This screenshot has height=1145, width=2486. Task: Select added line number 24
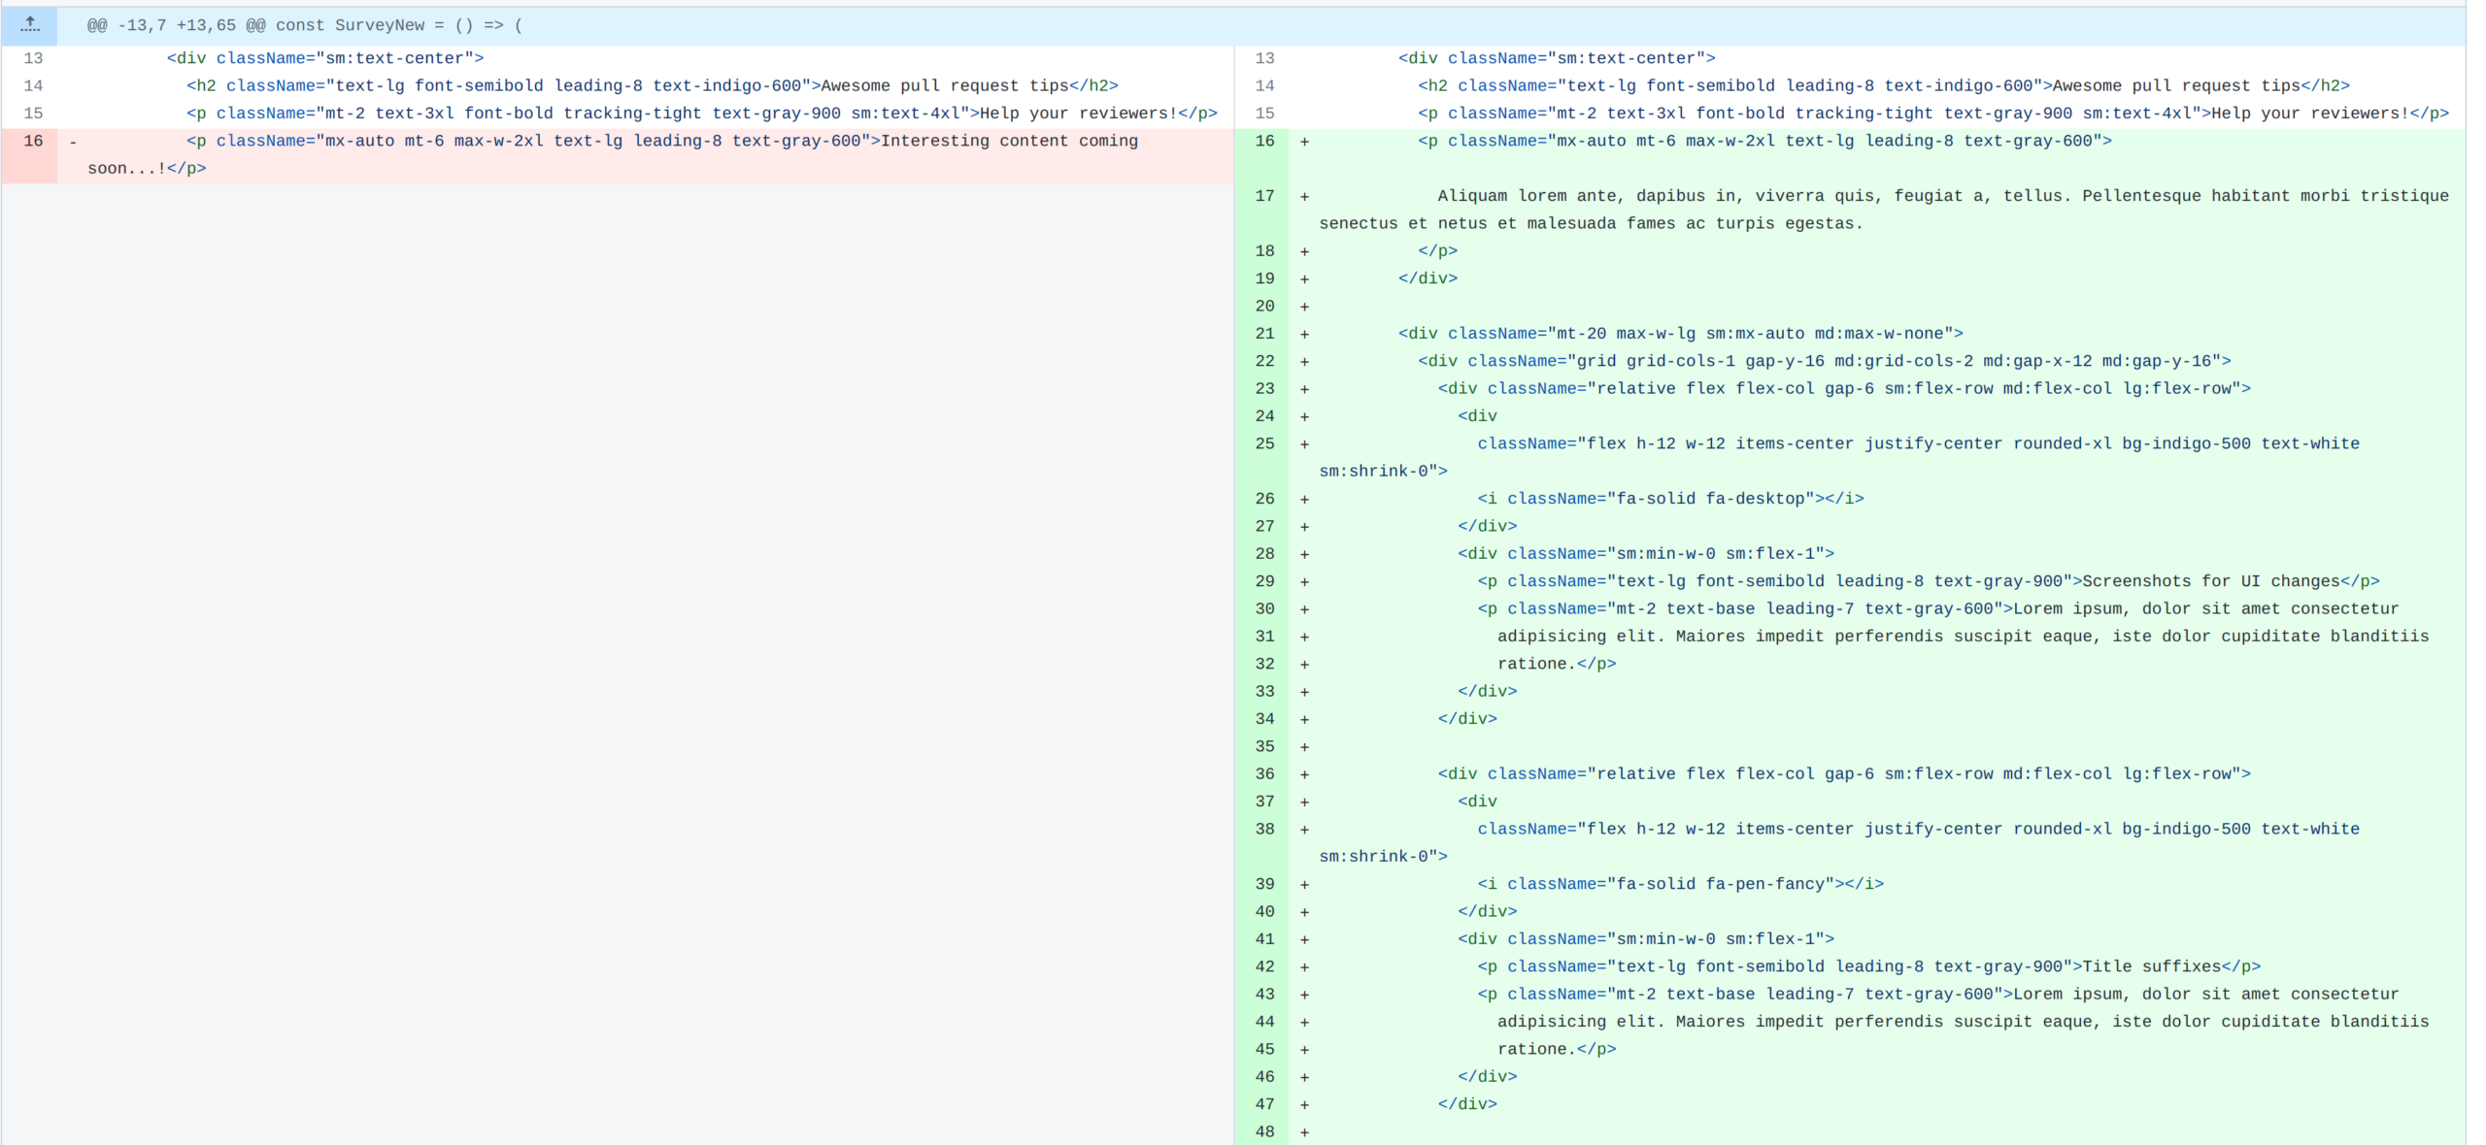coord(1264,416)
